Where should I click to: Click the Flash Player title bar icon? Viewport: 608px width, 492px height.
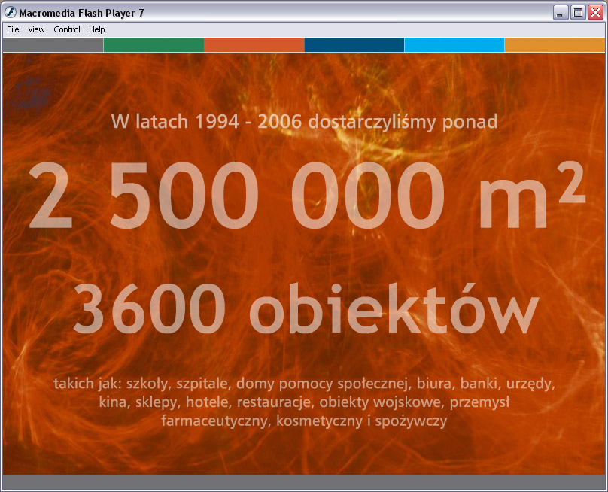point(10,12)
